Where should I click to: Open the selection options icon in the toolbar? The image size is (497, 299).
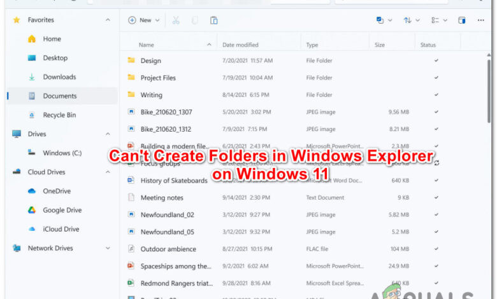tap(380, 20)
